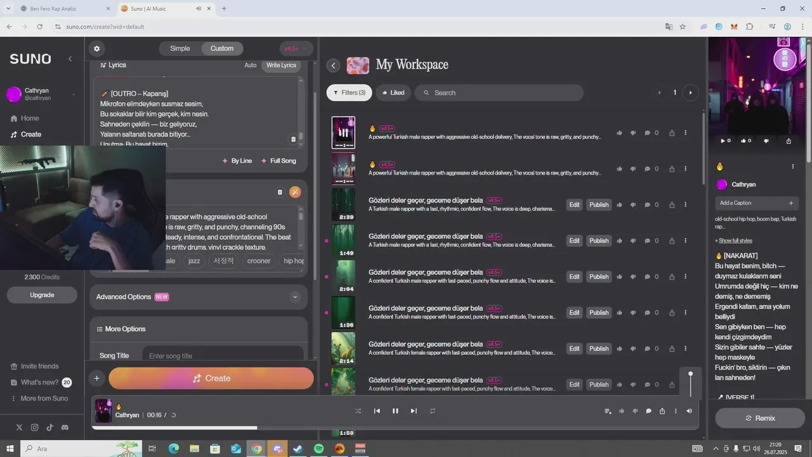The width and height of the screenshot is (812, 457).
Task: Skip to the next track
Action: (x=414, y=411)
